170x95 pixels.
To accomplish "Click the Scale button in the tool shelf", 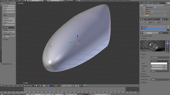I will click(x=9, y=10).
